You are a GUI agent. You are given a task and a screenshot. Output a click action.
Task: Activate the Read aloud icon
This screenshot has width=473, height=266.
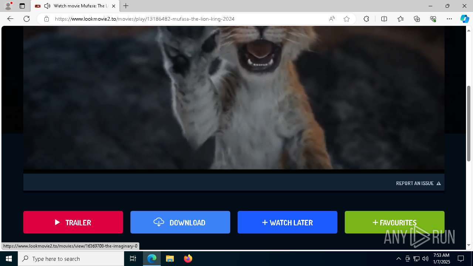[x=332, y=19]
